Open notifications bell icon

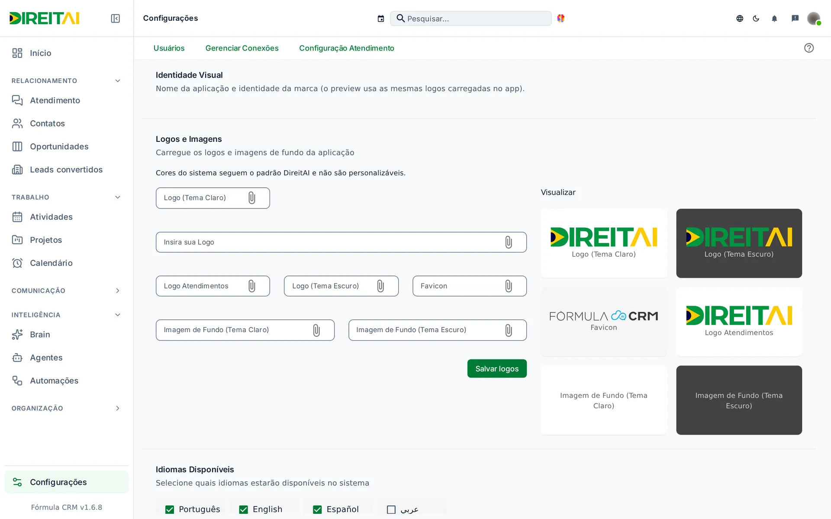(774, 19)
